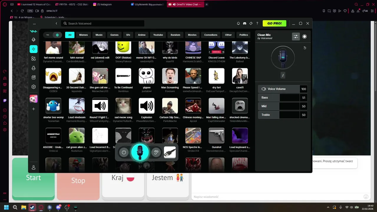
Task: Toggle the large cyan microphone button
Action: pyautogui.click(x=140, y=152)
